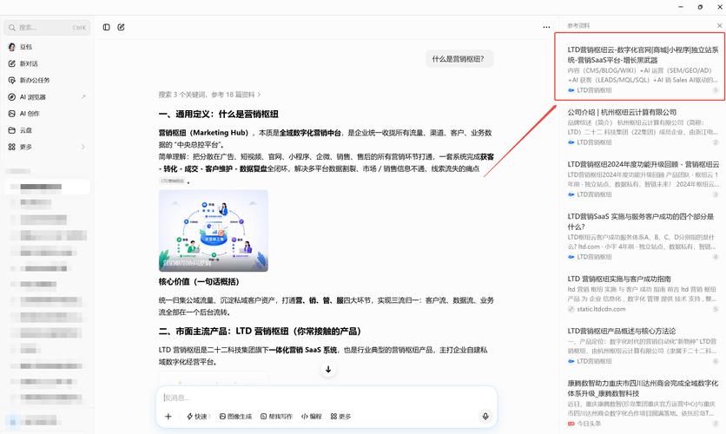Click the new chat pencil icon in header
The width and height of the screenshot is (726, 434).
click(122, 27)
